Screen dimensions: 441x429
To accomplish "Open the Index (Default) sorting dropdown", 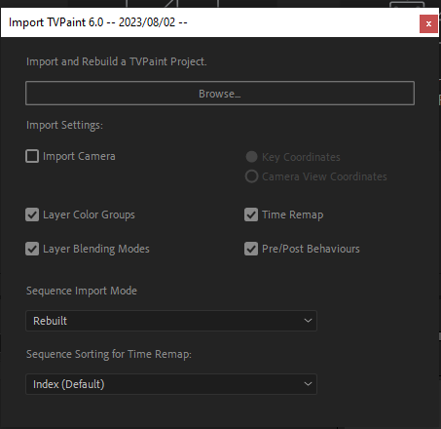I will tap(171, 384).
